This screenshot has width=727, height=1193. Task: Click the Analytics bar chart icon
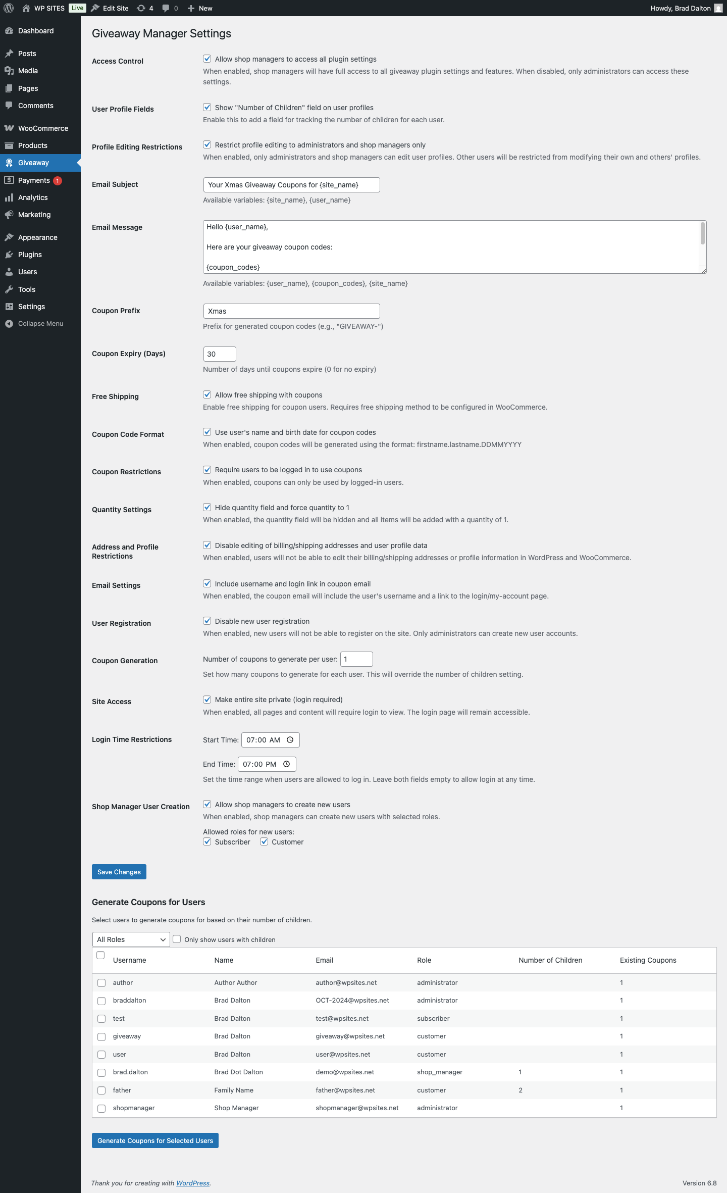[9, 197]
